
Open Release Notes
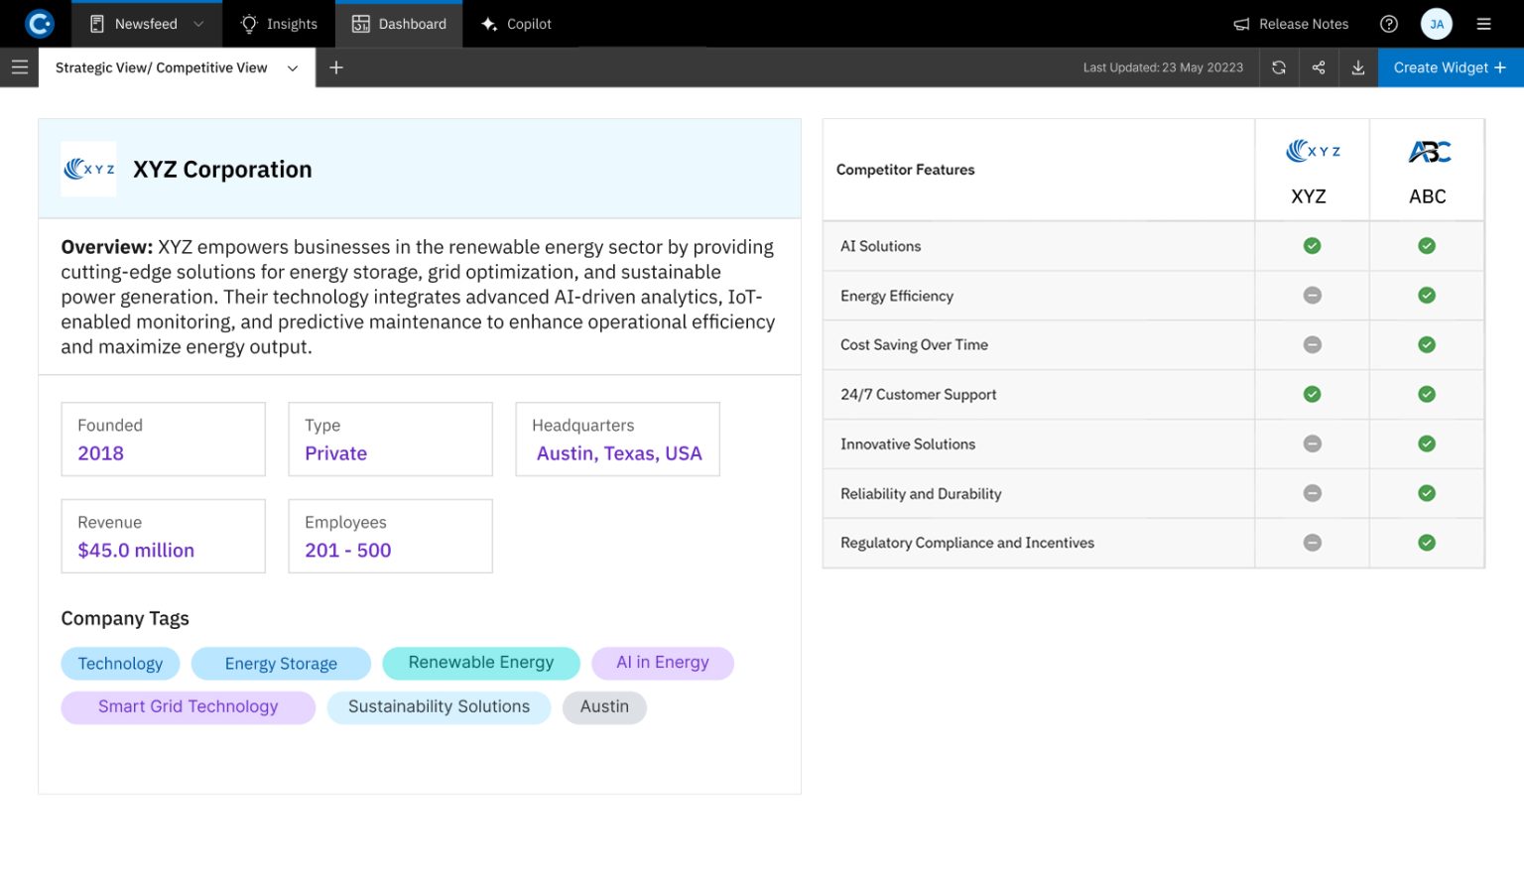1291,24
